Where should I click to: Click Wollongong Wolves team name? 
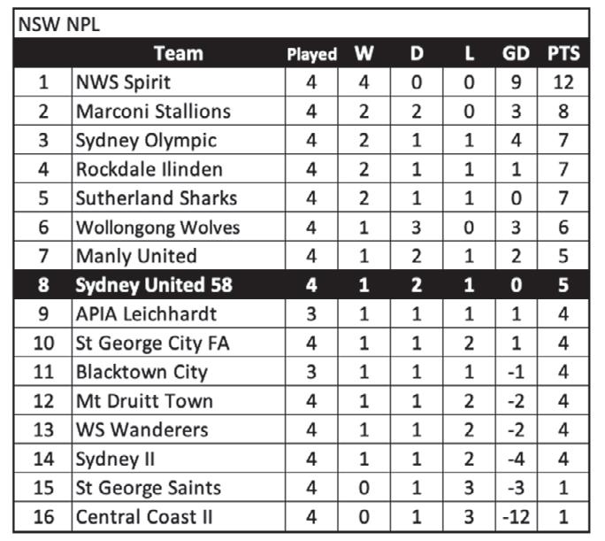click(x=157, y=228)
